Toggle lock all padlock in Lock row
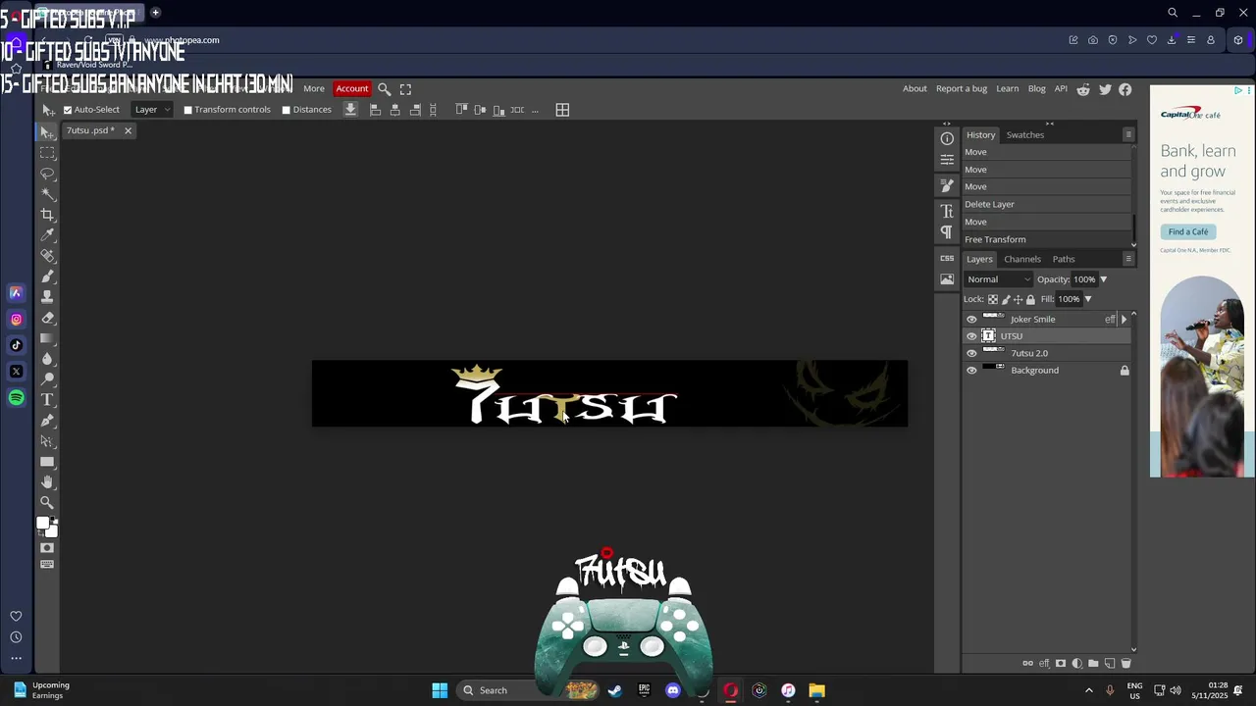The height and width of the screenshot is (706, 1256). coord(1030,299)
